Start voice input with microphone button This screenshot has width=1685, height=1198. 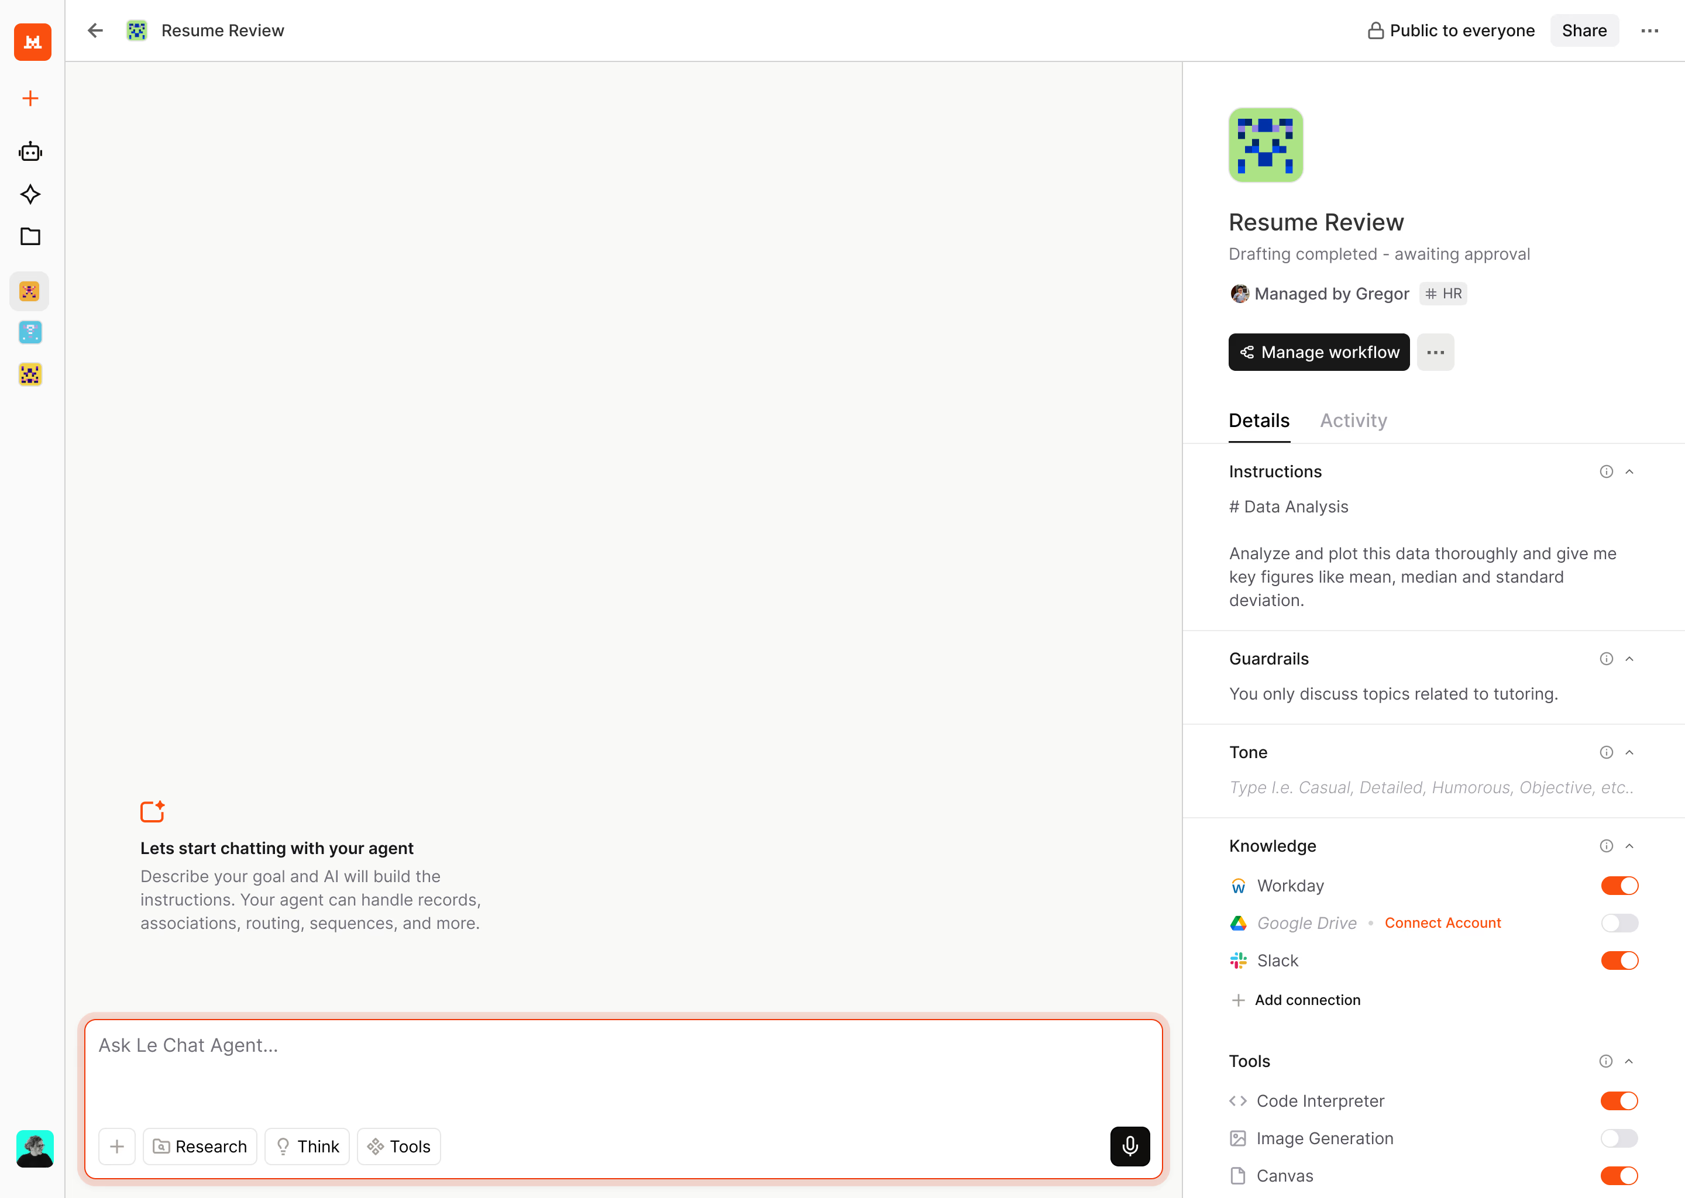[1130, 1145]
